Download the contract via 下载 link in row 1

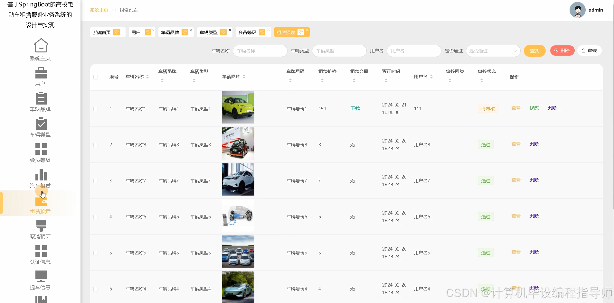click(355, 108)
